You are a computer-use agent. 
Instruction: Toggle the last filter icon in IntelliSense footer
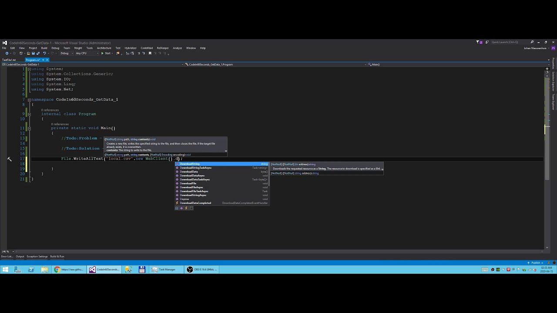(x=191, y=208)
